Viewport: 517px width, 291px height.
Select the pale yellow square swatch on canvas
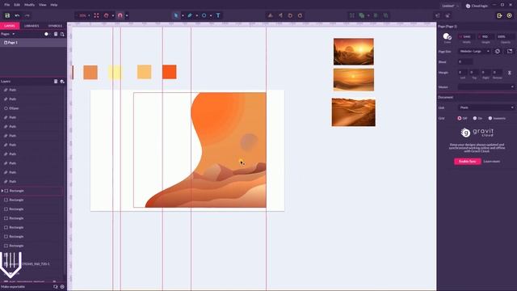point(116,72)
